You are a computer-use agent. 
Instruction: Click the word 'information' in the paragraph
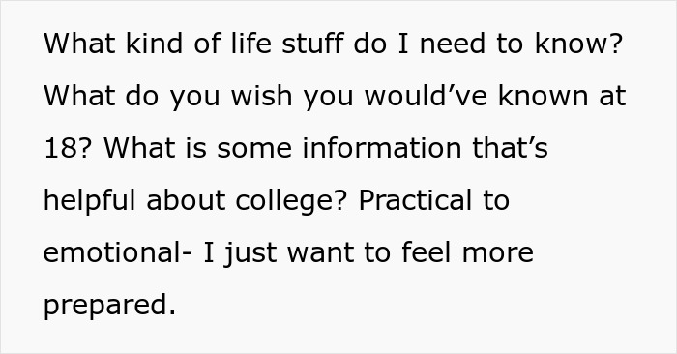coord(382,148)
